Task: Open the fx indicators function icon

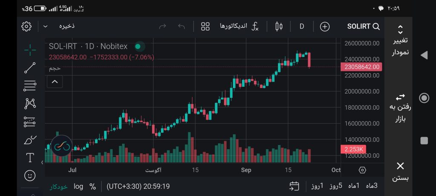Action: [255, 26]
